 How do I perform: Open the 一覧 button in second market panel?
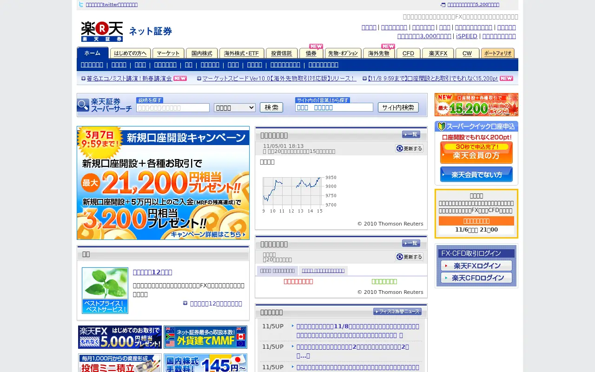click(411, 243)
